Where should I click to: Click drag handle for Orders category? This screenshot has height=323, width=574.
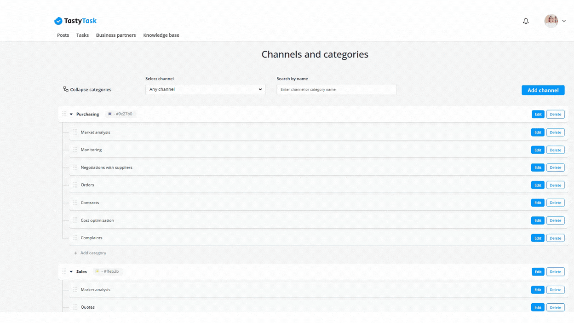click(x=75, y=185)
